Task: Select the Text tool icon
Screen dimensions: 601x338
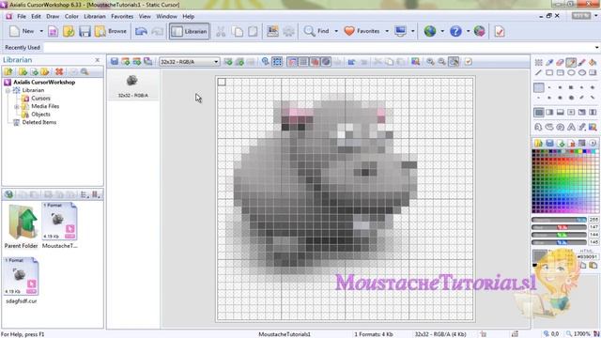Action: (571, 127)
